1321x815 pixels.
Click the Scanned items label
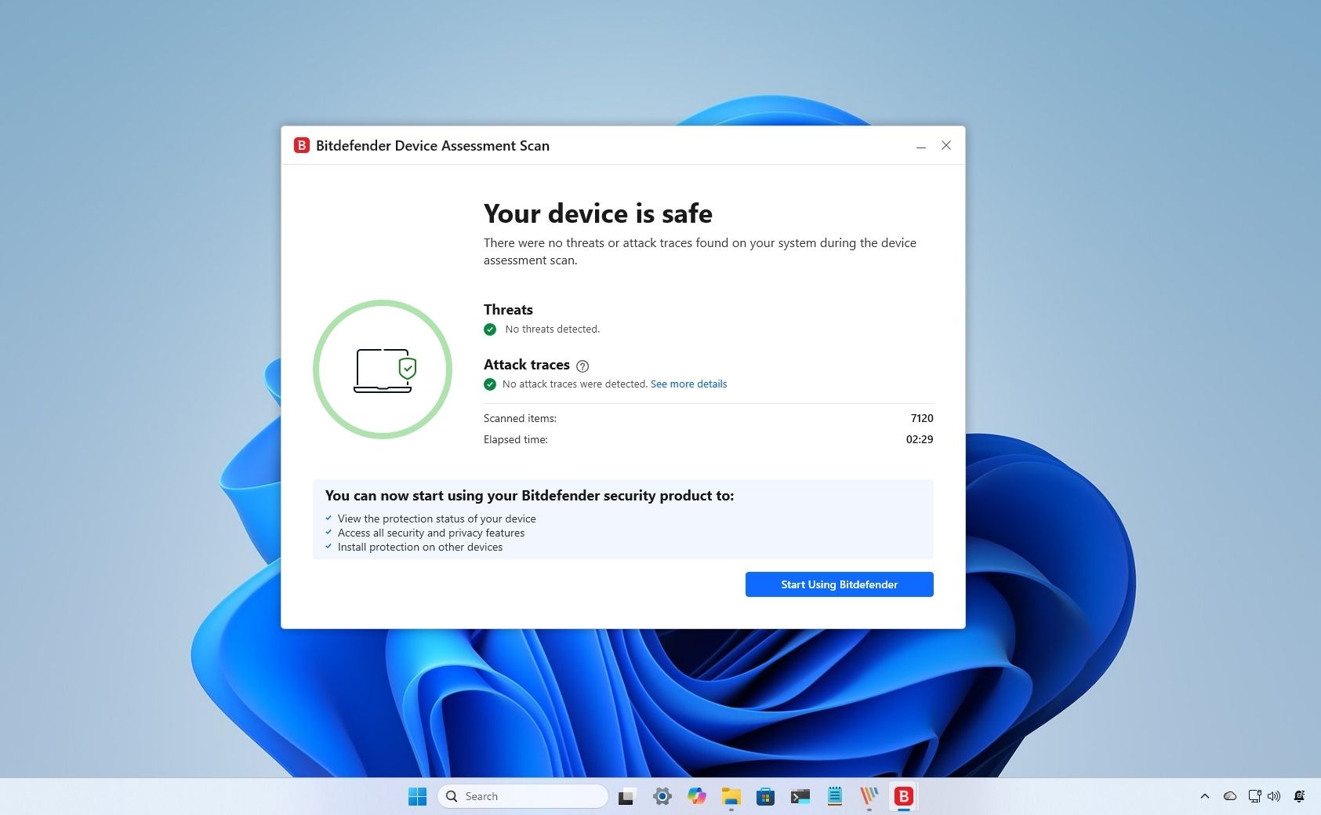point(520,419)
